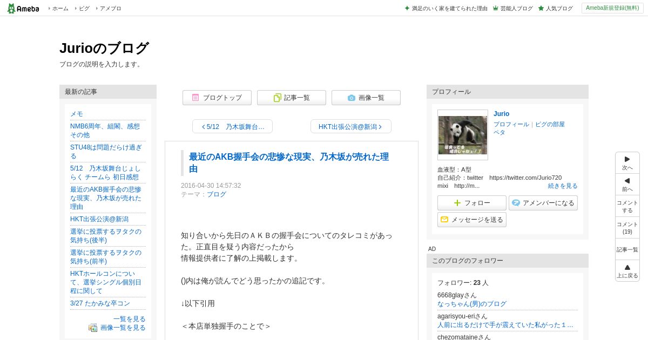Click 一覧を見る in the latest articles panel
Viewport: 648px width, 340px height.
click(130, 319)
